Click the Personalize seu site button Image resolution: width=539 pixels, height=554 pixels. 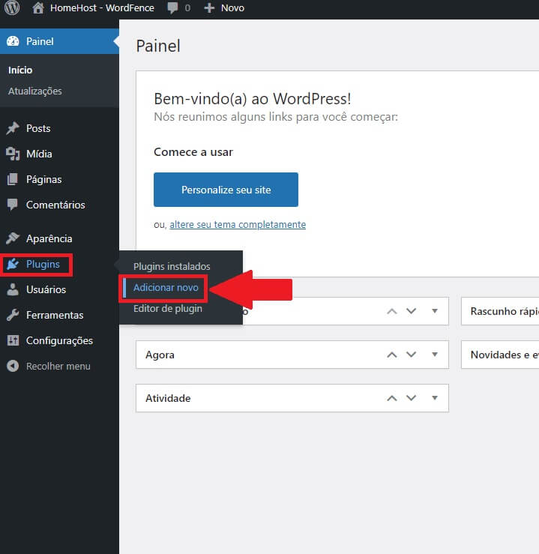pos(226,190)
